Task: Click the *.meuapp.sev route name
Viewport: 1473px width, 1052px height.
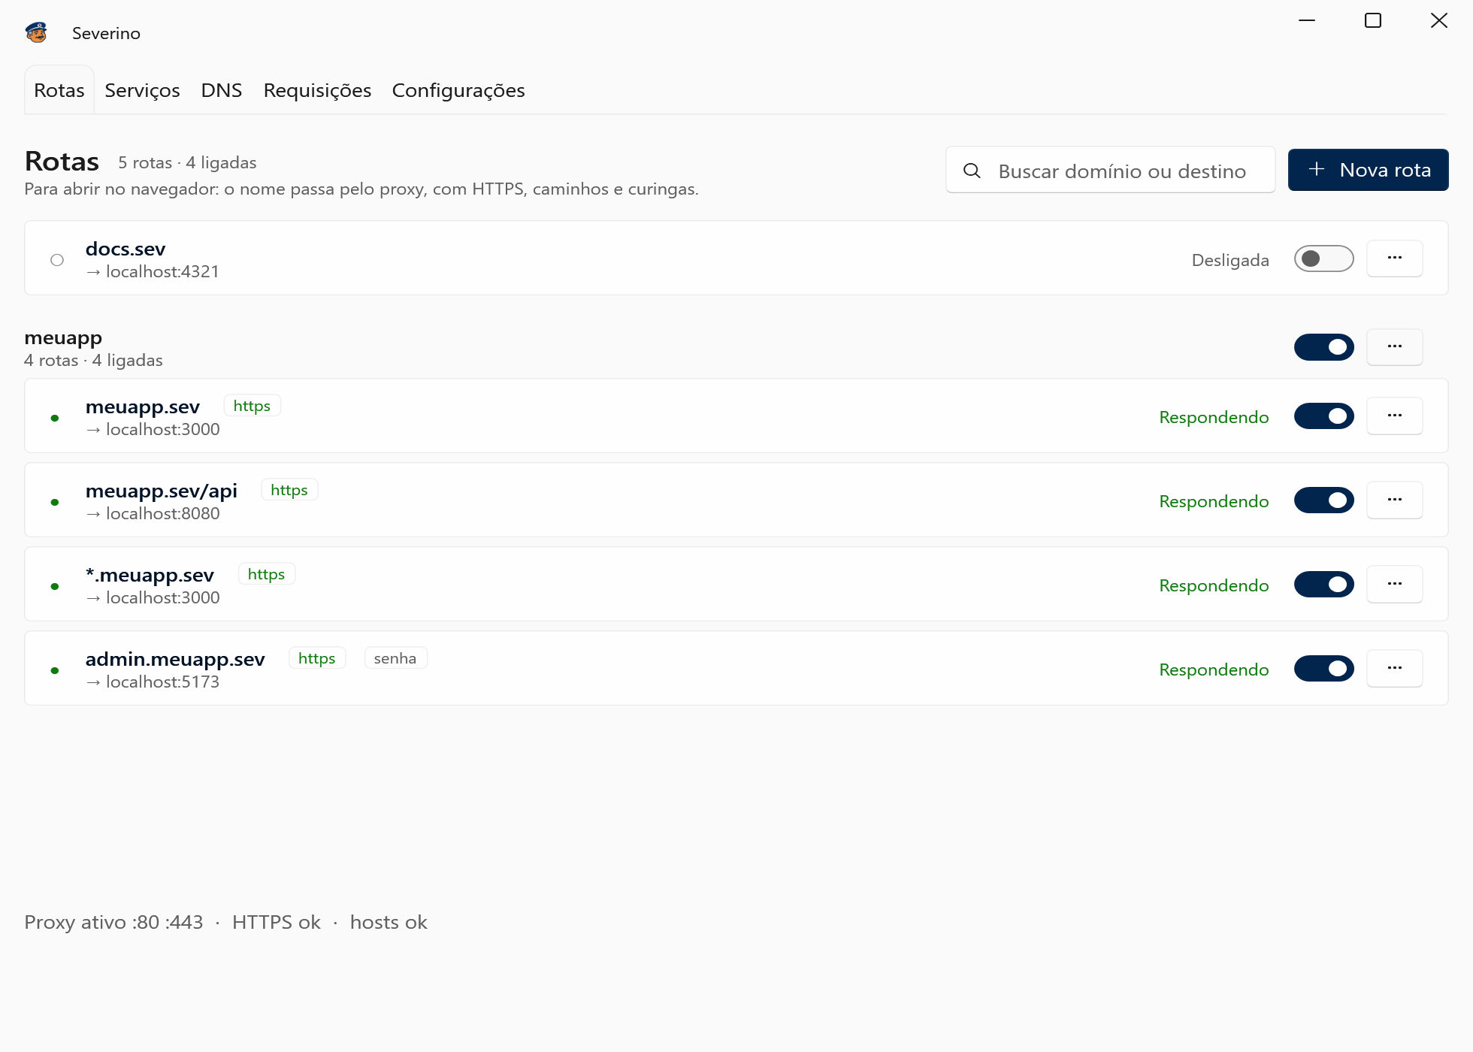Action: (x=150, y=575)
